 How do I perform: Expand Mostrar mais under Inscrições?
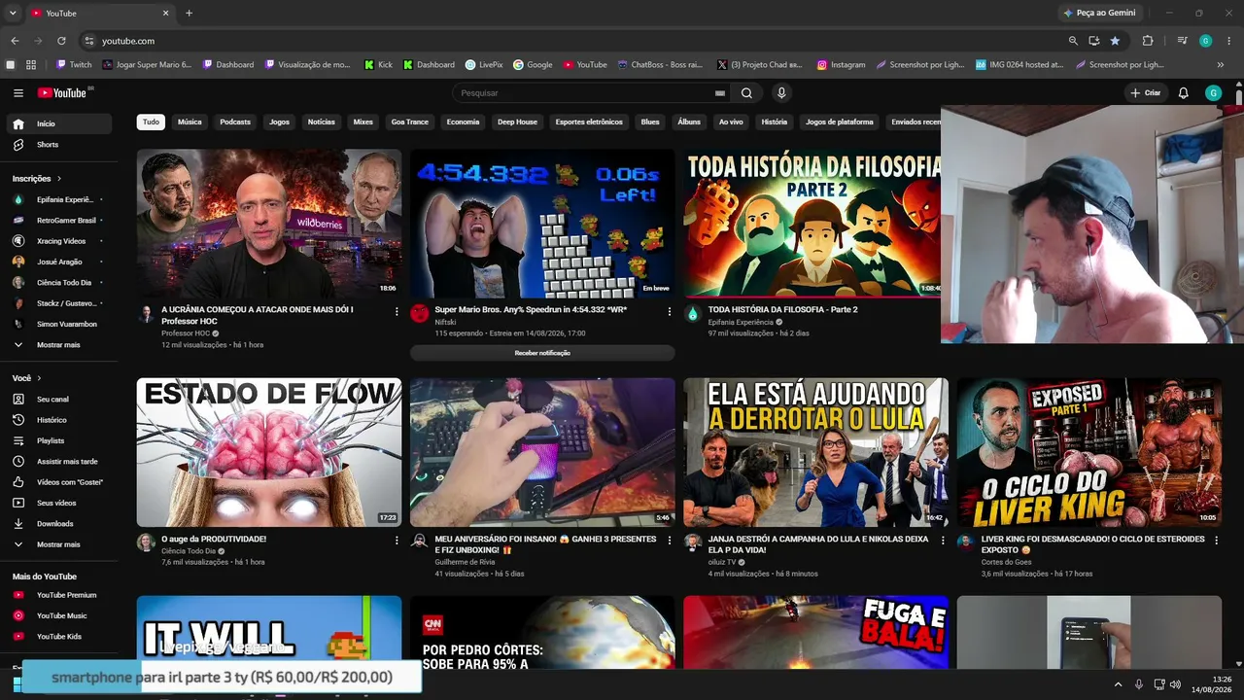click(59, 345)
